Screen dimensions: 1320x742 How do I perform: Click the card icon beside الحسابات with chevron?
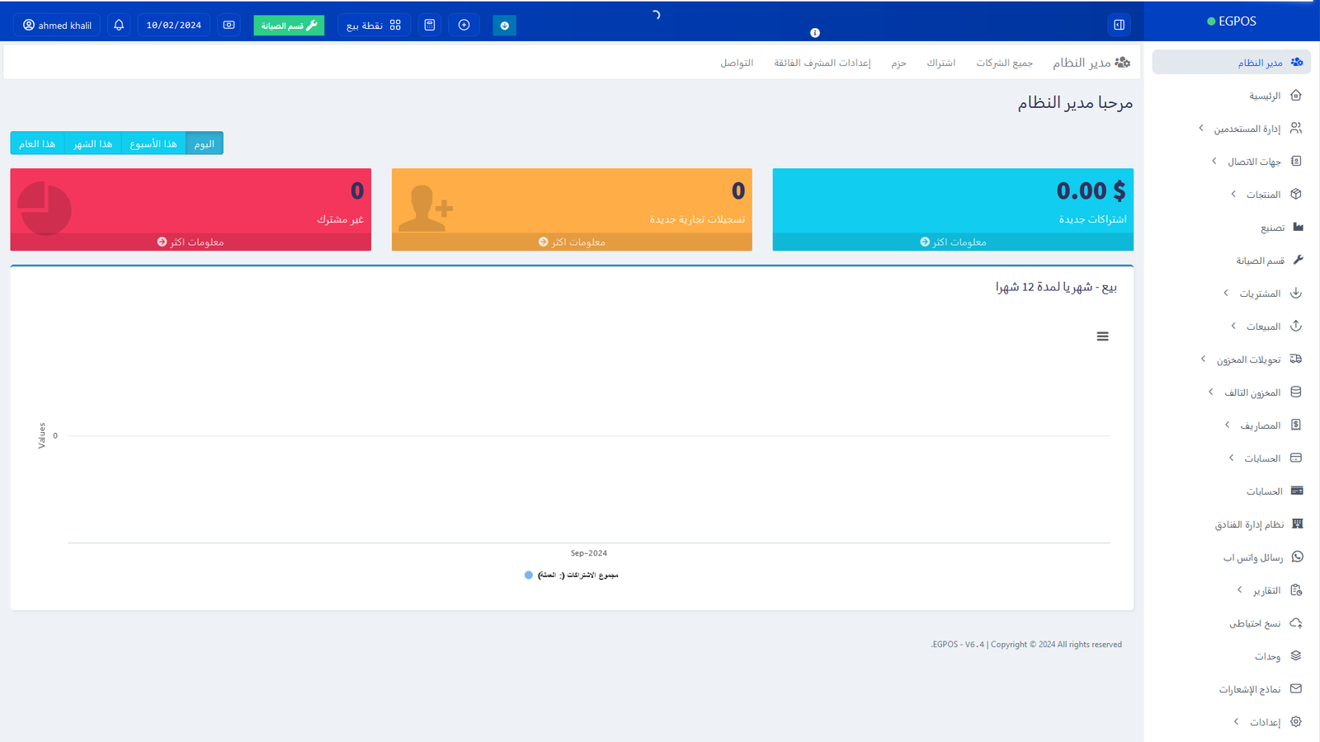[x=1296, y=458]
